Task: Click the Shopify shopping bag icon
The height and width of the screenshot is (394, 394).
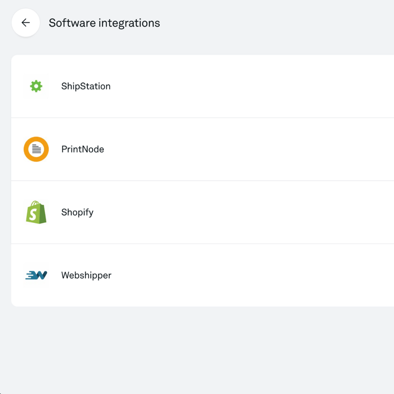Action: pos(36,212)
